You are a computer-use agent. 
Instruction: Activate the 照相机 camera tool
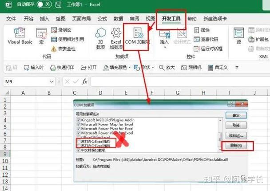(x=191, y=68)
